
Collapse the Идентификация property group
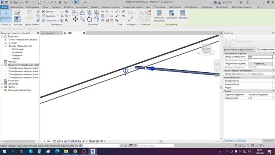pos(273,77)
